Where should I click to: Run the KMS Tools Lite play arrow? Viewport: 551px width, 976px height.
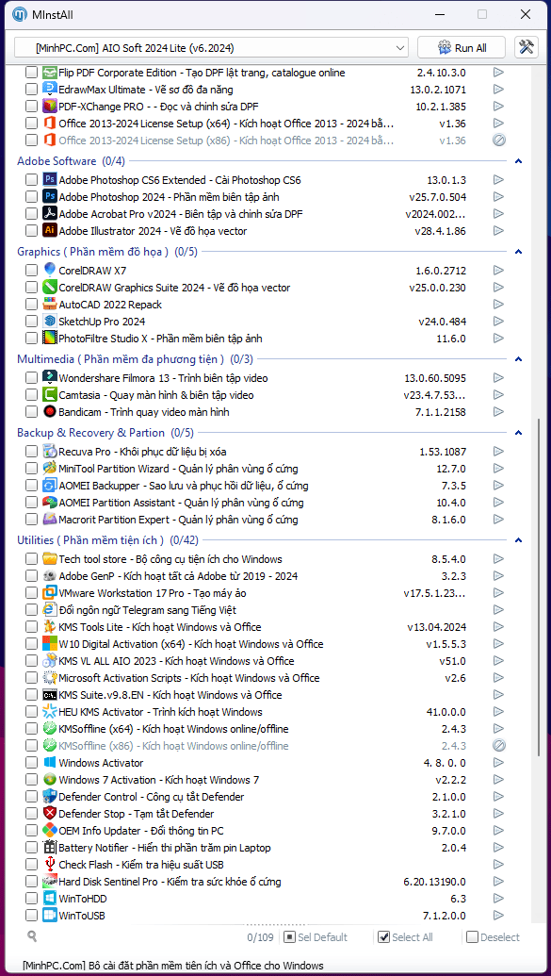(498, 626)
